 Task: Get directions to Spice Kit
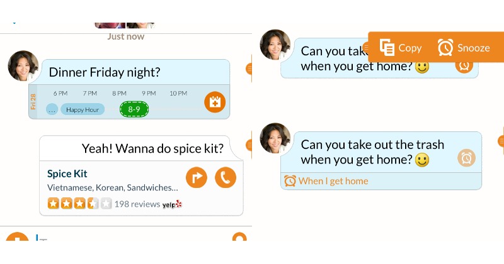[197, 177]
